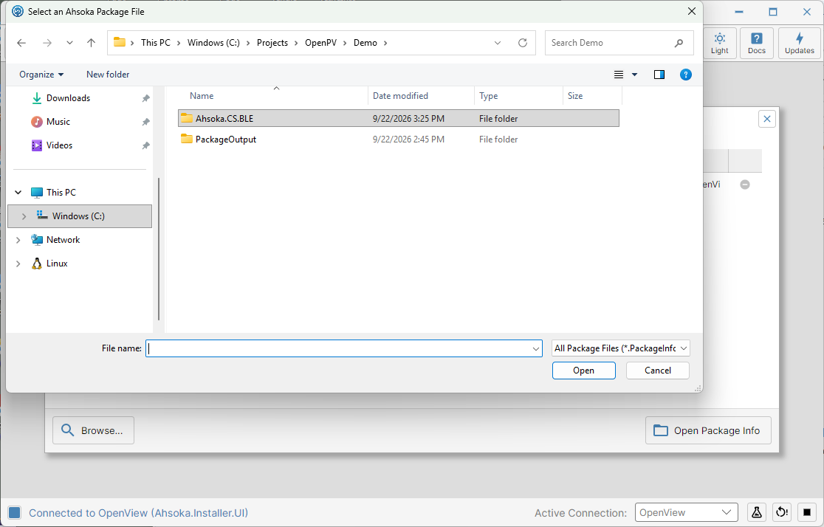Sort files by Date modified column
This screenshot has height=527, width=824.
click(x=400, y=96)
